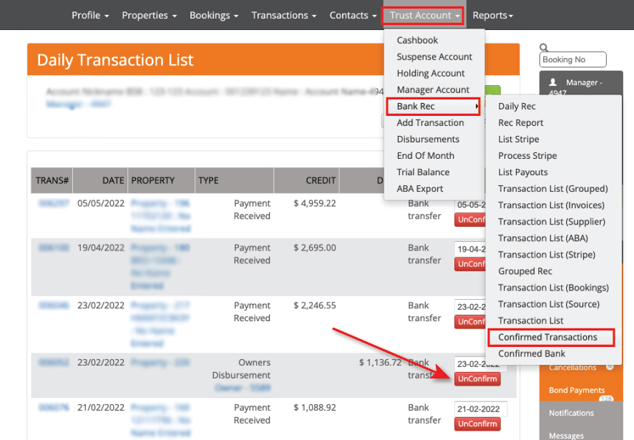Open the Bank Rec submenu
Screen dimensions: 634x440
point(433,107)
